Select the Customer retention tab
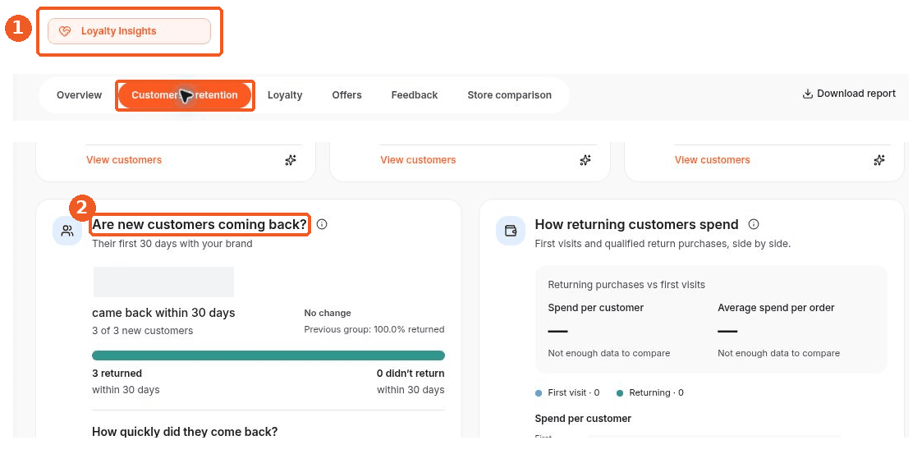The image size is (922, 454). coord(185,95)
